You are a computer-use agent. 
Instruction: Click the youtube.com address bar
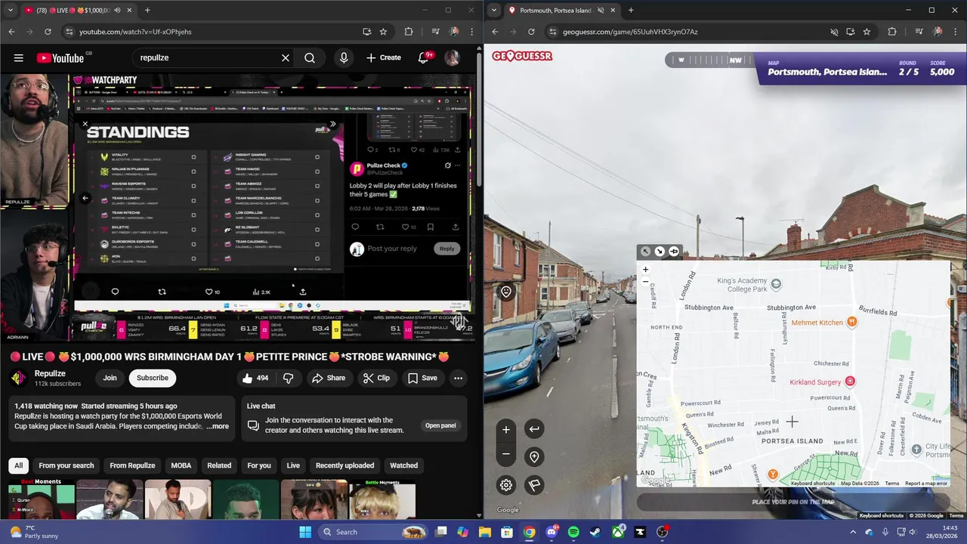pos(212,32)
